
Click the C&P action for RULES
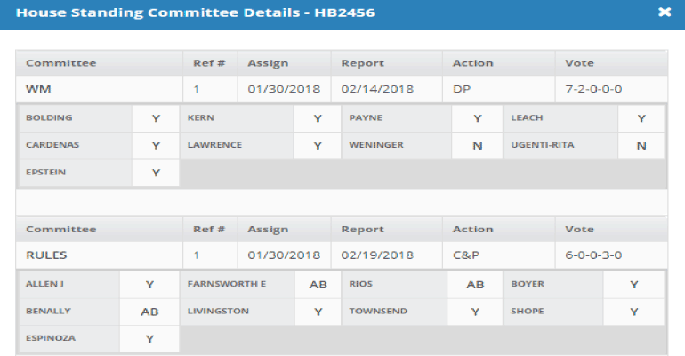466,255
